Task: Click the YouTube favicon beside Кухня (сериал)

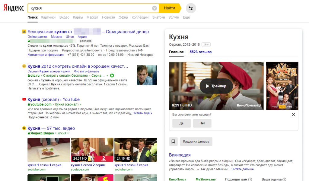Action: click(x=24, y=99)
